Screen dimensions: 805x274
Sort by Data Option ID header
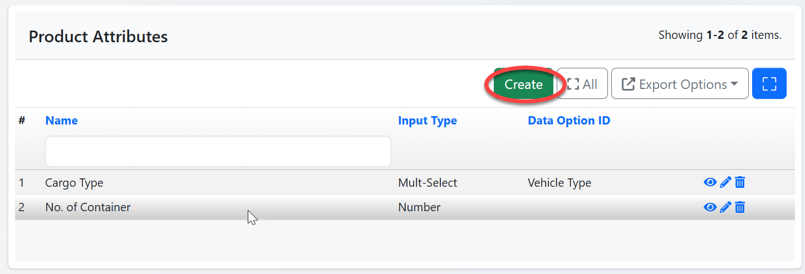coord(568,121)
